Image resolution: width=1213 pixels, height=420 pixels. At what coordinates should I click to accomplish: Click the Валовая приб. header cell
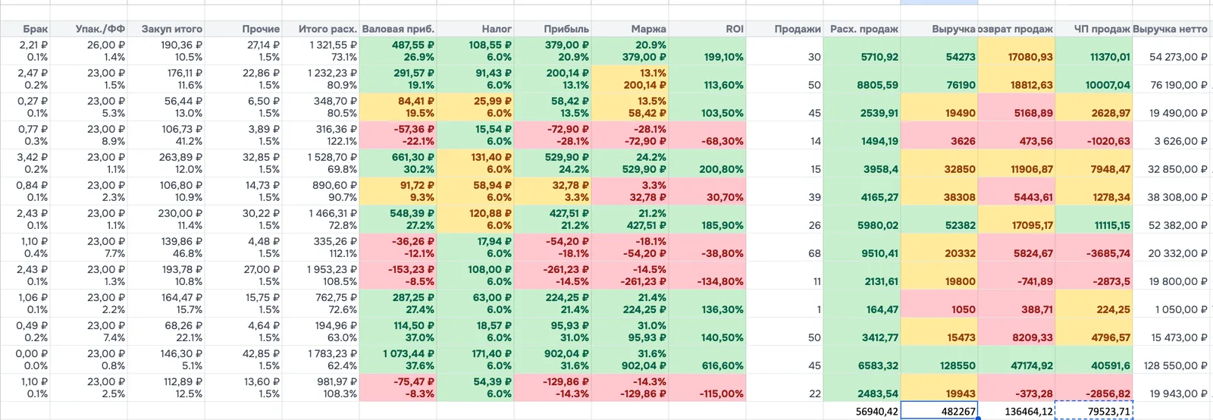point(398,29)
